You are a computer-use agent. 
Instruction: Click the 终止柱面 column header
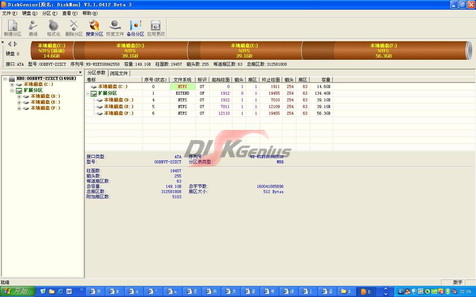[x=271, y=80]
